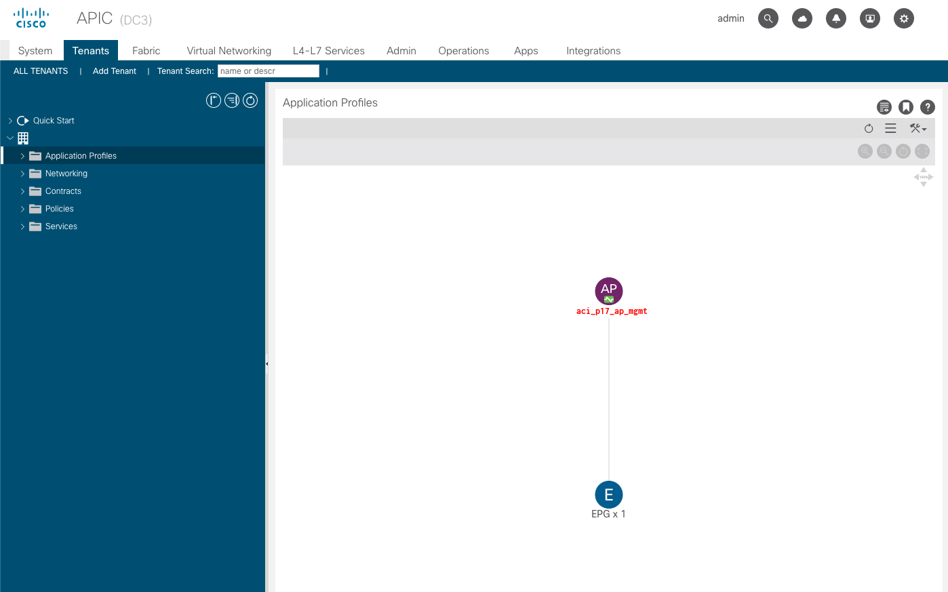Open the alerts bell icon
This screenshot has width=948, height=592.
coord(835,18)
